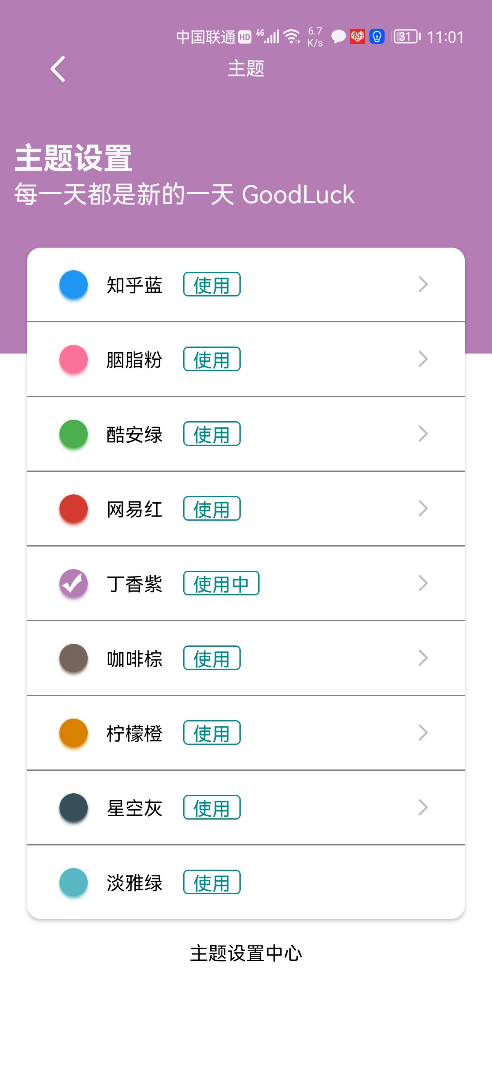Select the 知乎蓝 blue color circle
Viewport: 492px width, 1084px height.
point(73,285)
